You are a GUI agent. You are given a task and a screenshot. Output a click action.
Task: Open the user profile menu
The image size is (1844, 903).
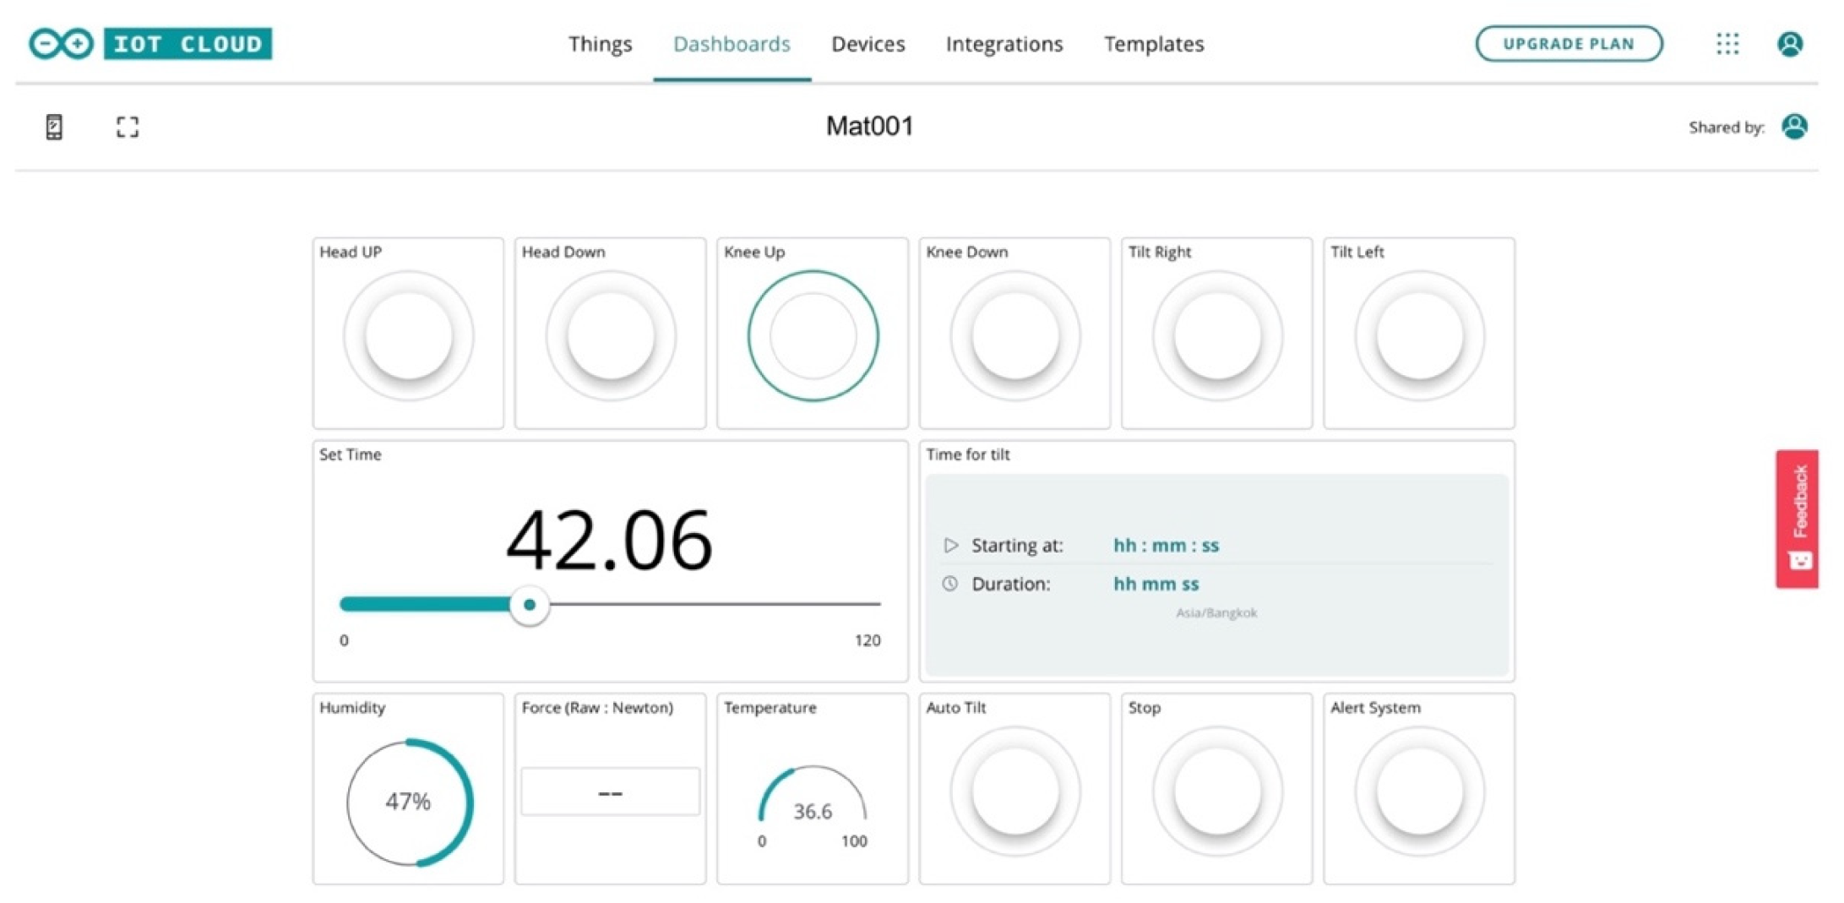tap(1789, 43)
